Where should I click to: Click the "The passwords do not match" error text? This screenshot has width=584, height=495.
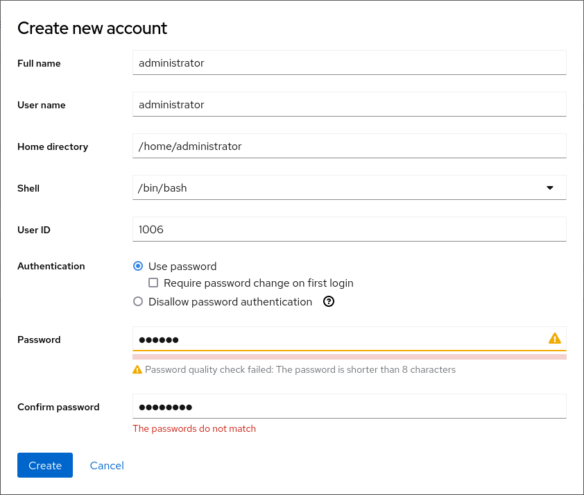[194, 429]
